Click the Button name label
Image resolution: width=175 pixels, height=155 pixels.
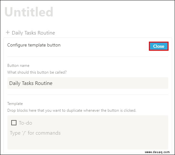point(18,66)
